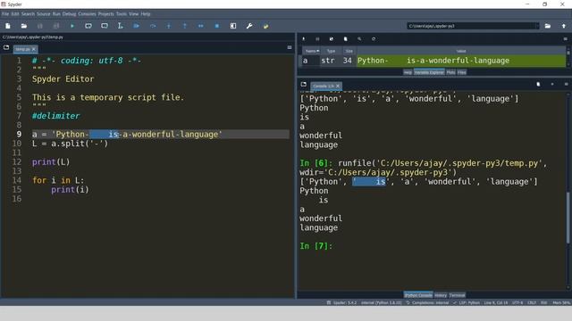Maximize the current pane icon
The image size is (572, 321).
[x=233, y=26]
